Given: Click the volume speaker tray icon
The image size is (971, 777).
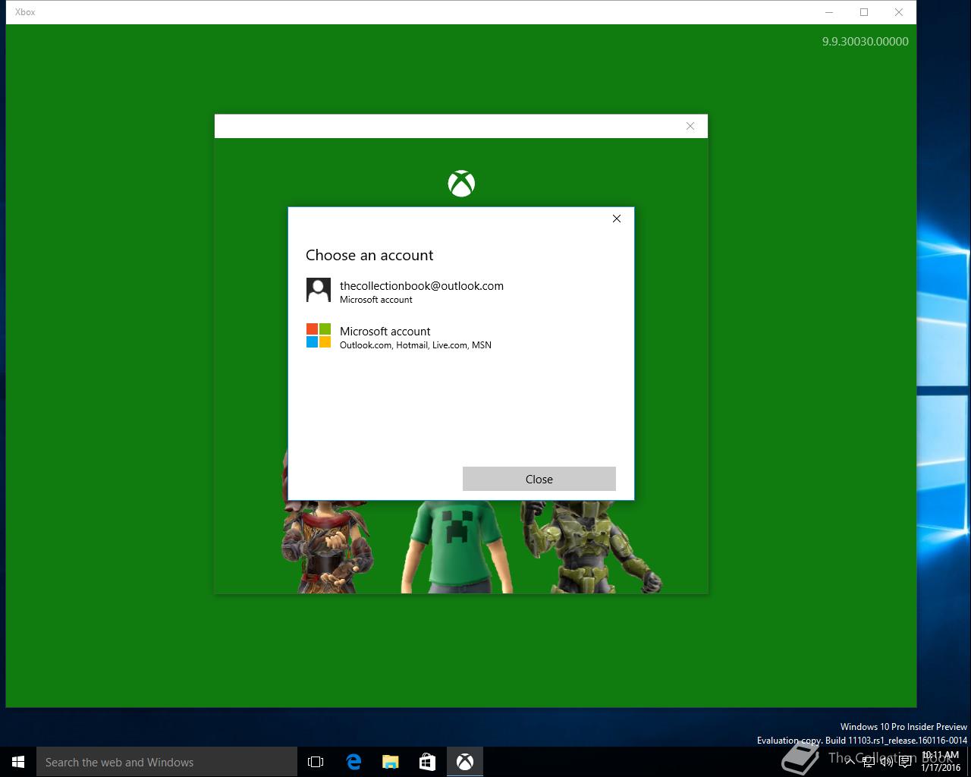Looking at the screenshot, I should coord(886,762).
